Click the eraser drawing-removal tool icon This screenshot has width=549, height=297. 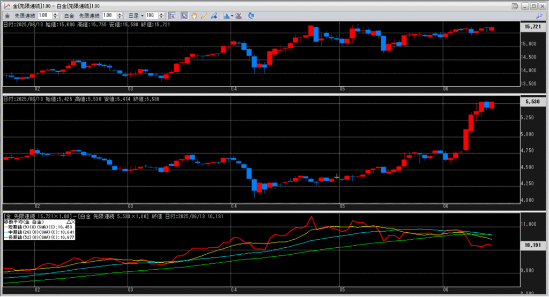(x=213, y=16)
